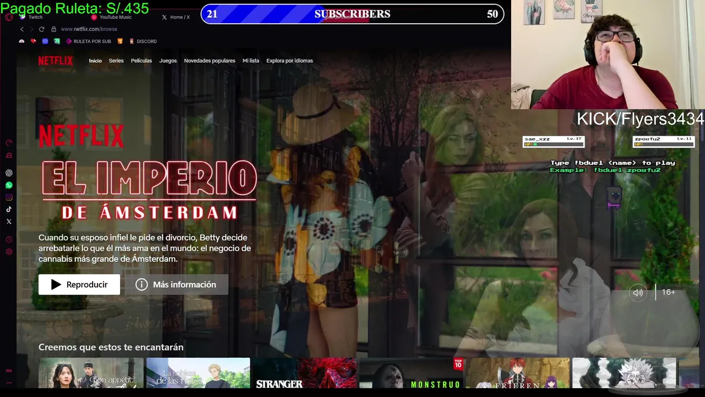The image size is (705, 397).
Task: Click the sae_xzz player HP bar
Action: [x=553, y=144]
